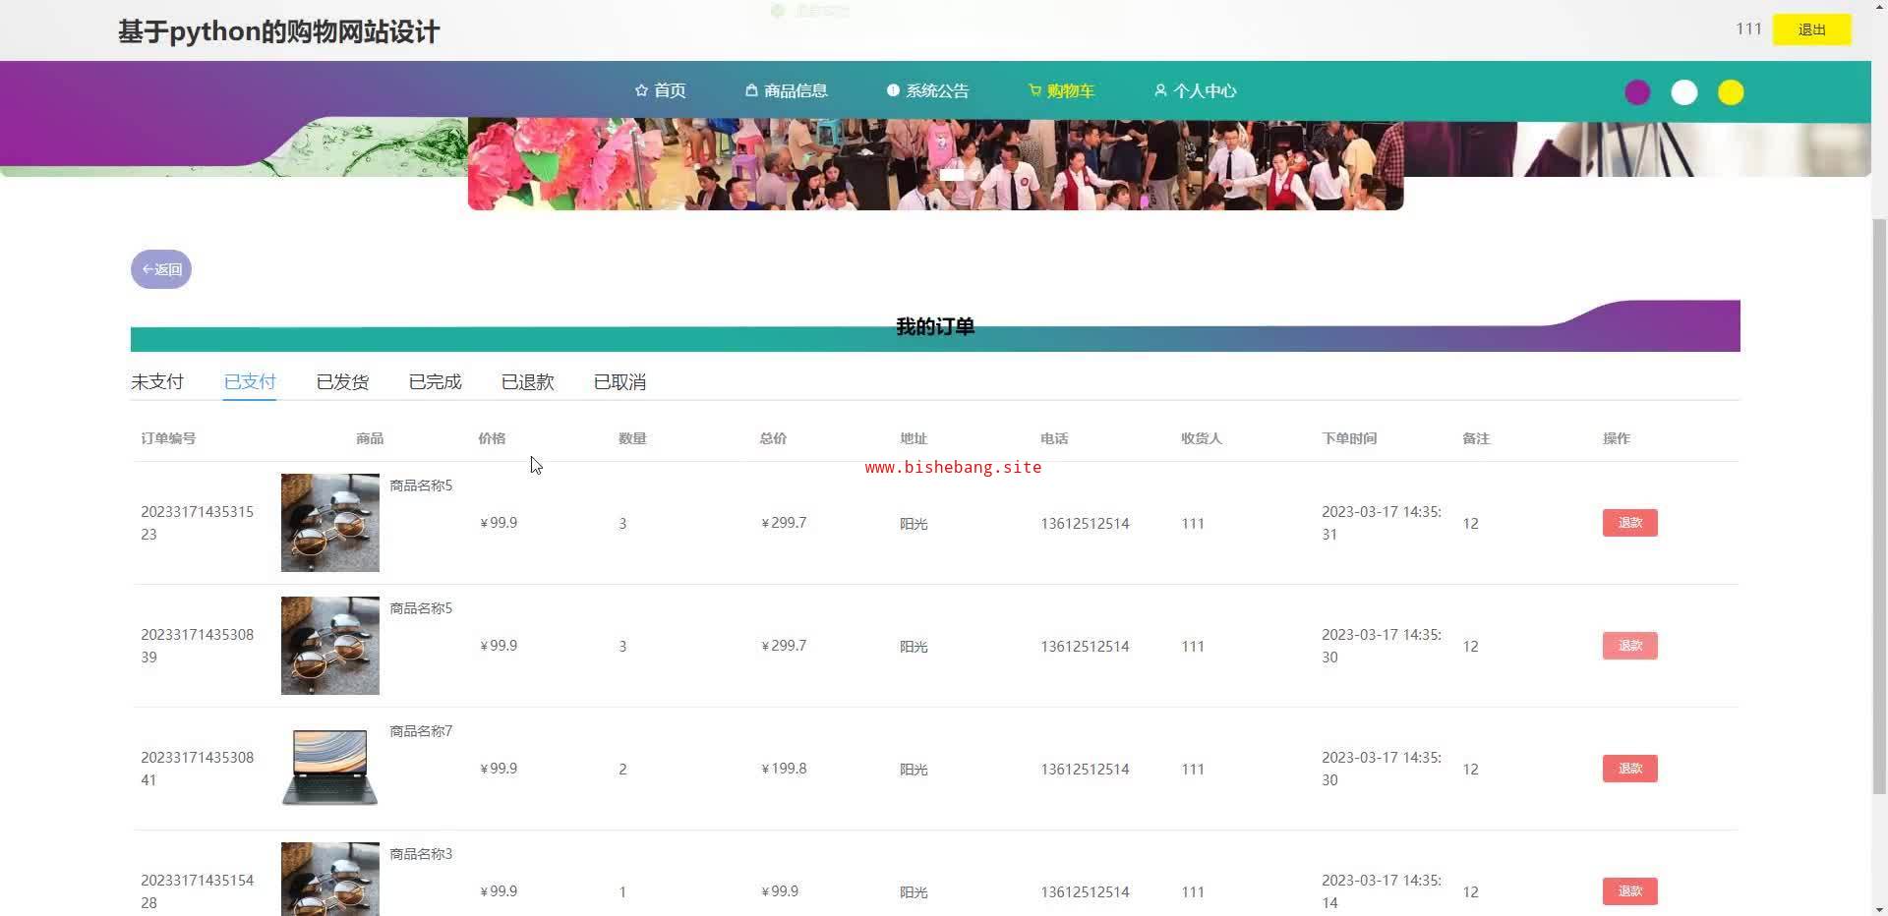Click the 订单编号 column header
Viewport: 1888px width, 916px height.
168,438
